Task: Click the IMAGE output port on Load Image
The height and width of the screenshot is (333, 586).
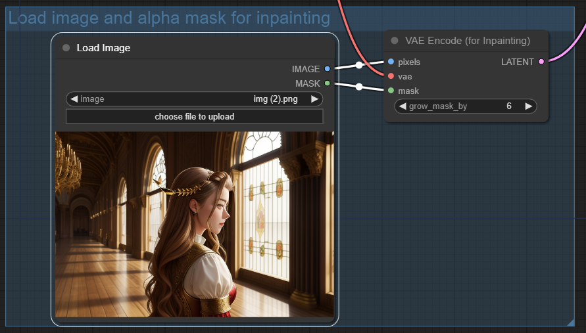Action: pyautogui.click(x=328, y=69)
